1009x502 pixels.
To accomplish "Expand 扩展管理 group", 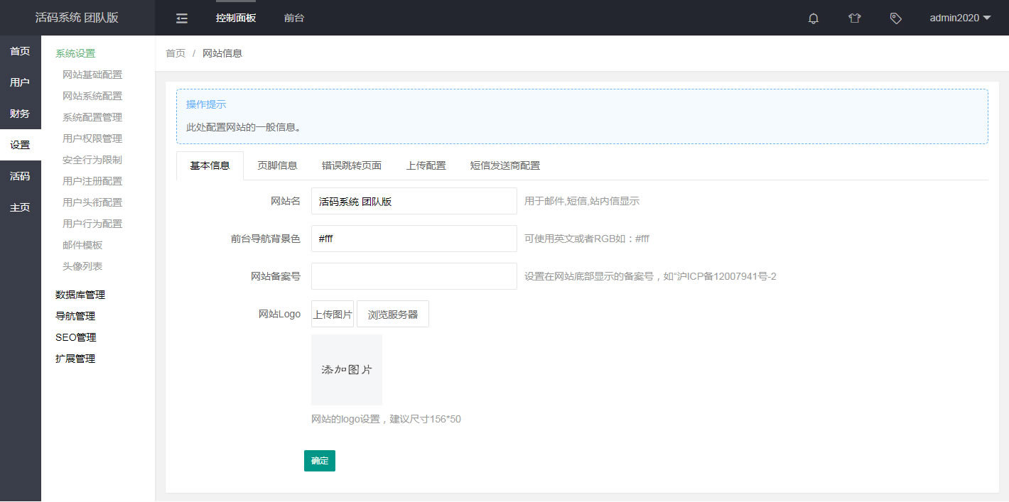I will 75,359.
